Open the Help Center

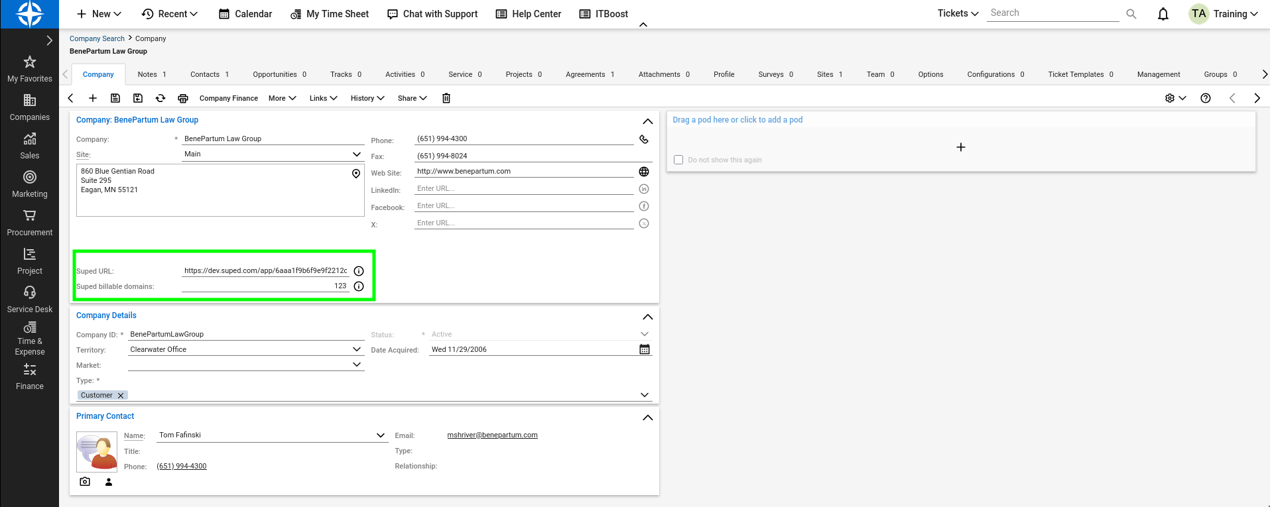point(529,14)
